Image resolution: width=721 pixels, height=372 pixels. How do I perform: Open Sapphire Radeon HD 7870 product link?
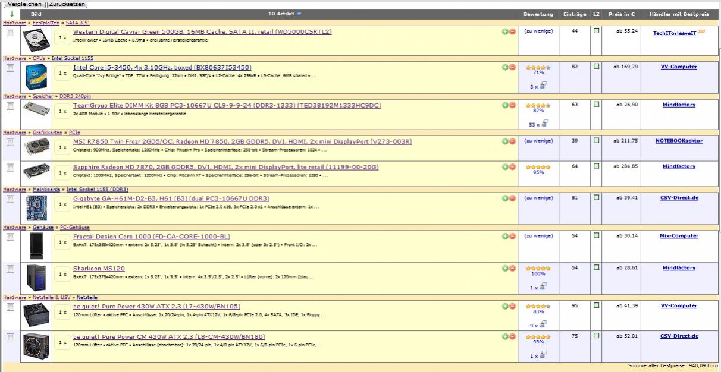coord(225,167)
